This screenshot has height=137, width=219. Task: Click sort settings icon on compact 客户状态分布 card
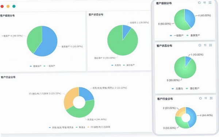tap(205, 45)
